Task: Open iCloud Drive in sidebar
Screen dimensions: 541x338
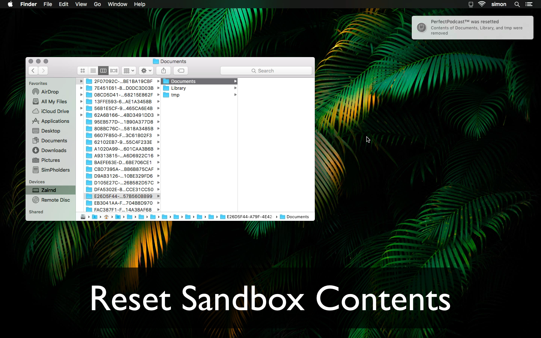Action: point(51,111)
